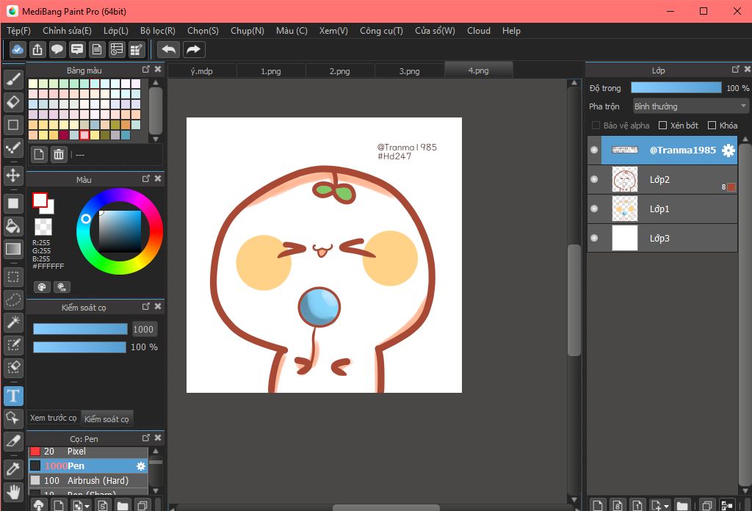Click new palette color icon
The height and width of the screenshot is (511, 752).
click(39, 154)
